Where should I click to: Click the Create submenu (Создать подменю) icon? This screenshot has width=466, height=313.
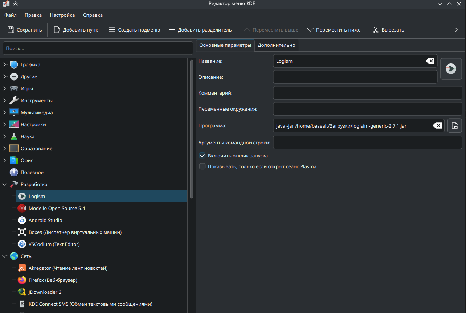[x=112, y=30]
